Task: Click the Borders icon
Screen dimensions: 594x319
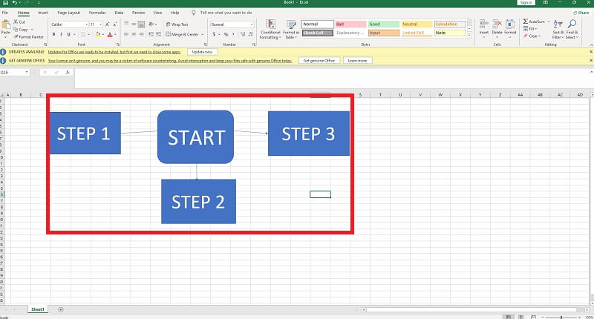Action: 83,34
